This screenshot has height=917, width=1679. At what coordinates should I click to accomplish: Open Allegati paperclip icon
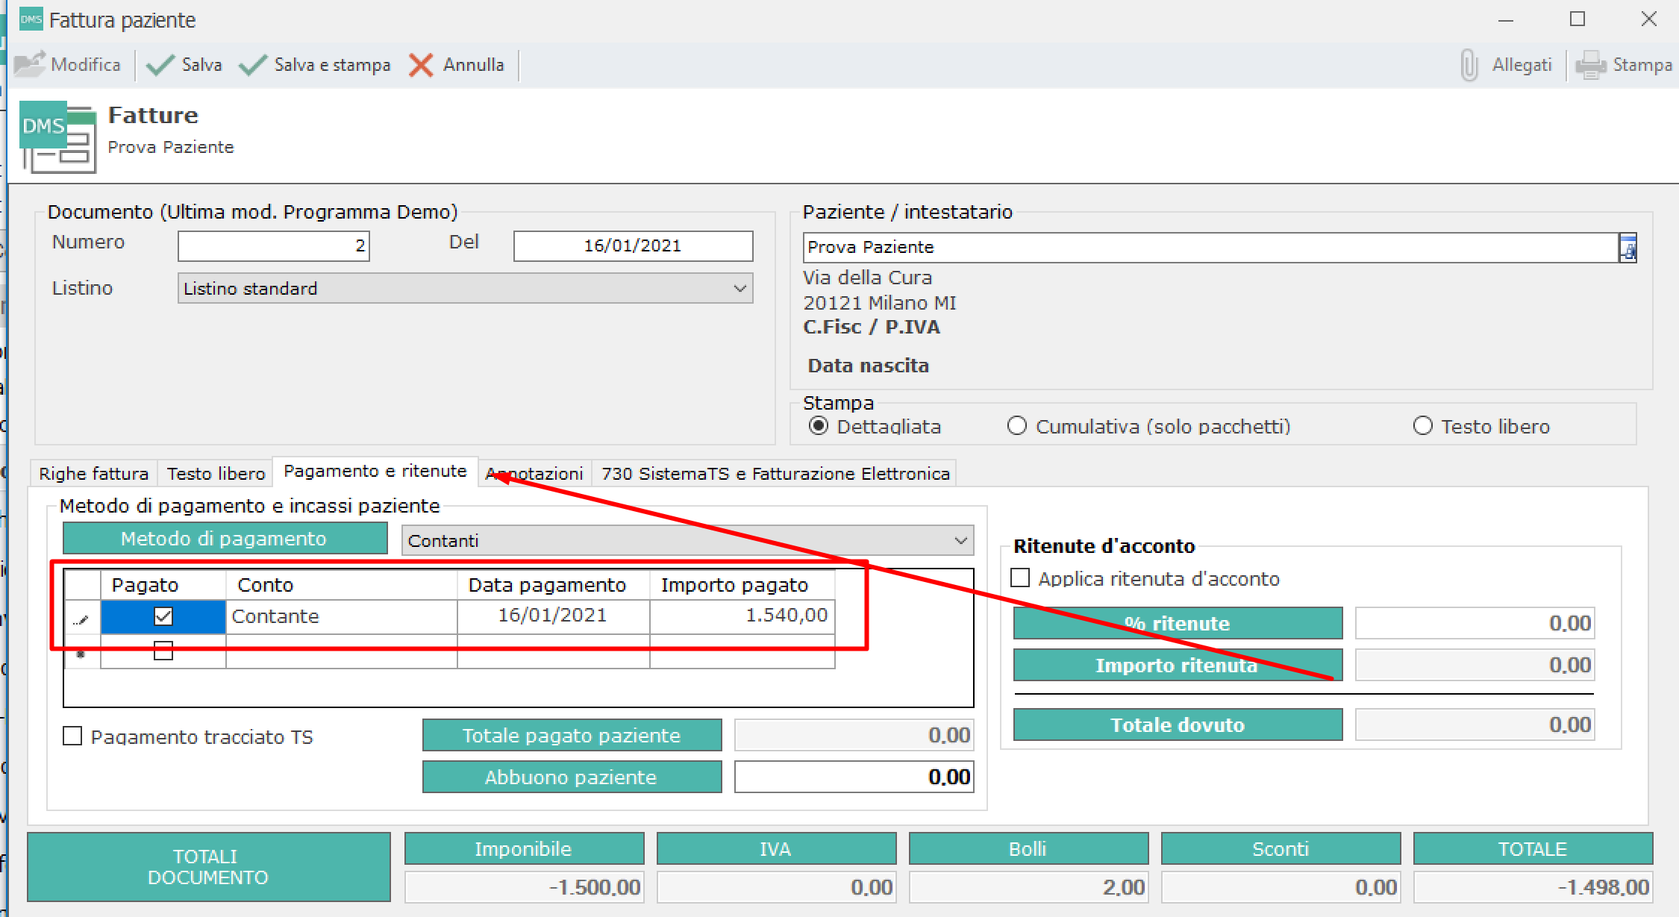click(x=1469, y=66)
